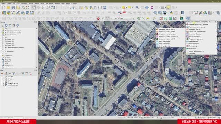
Task: Select Импорт шаблонов из ZIP menu entry
Action: 201,51
